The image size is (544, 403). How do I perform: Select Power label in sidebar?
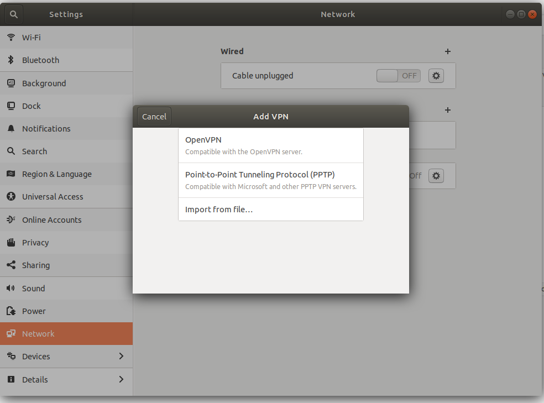[34, 311]
